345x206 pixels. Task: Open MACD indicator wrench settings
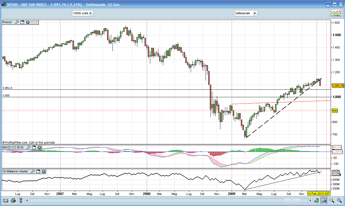tap(28, 147)
